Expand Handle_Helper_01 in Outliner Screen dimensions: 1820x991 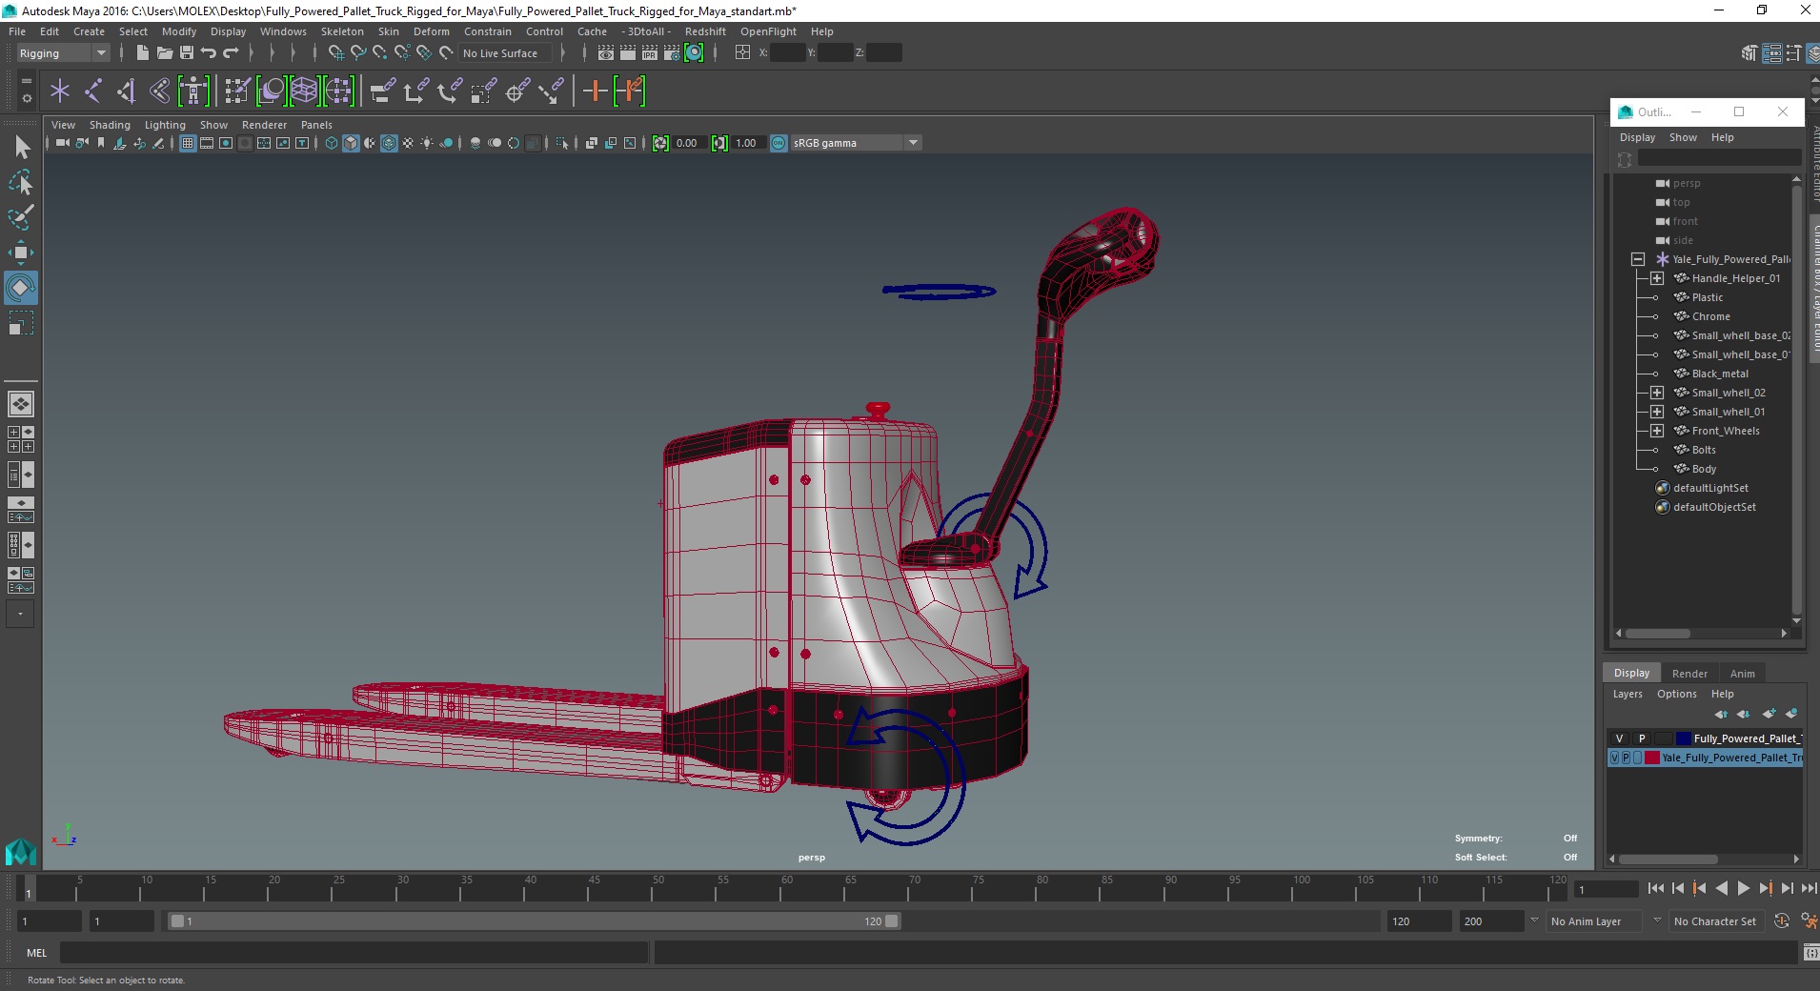tap(1657, 278)
